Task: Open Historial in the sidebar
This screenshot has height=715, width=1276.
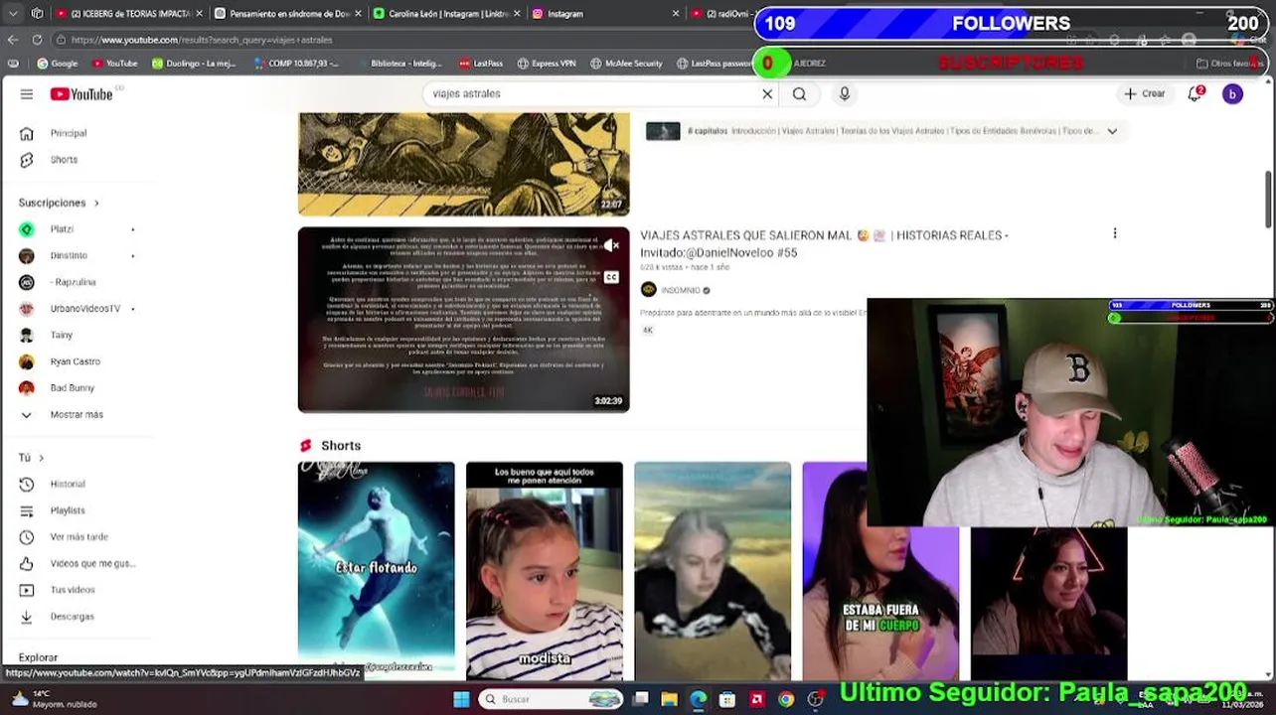Action: 68,485
